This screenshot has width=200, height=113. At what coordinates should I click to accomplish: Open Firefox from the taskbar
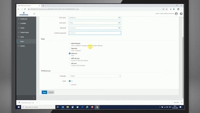click(x=92, y=107)
